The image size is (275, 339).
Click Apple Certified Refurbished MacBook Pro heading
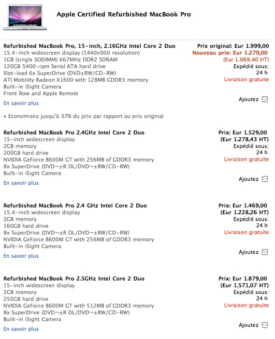tap(124, 15)
